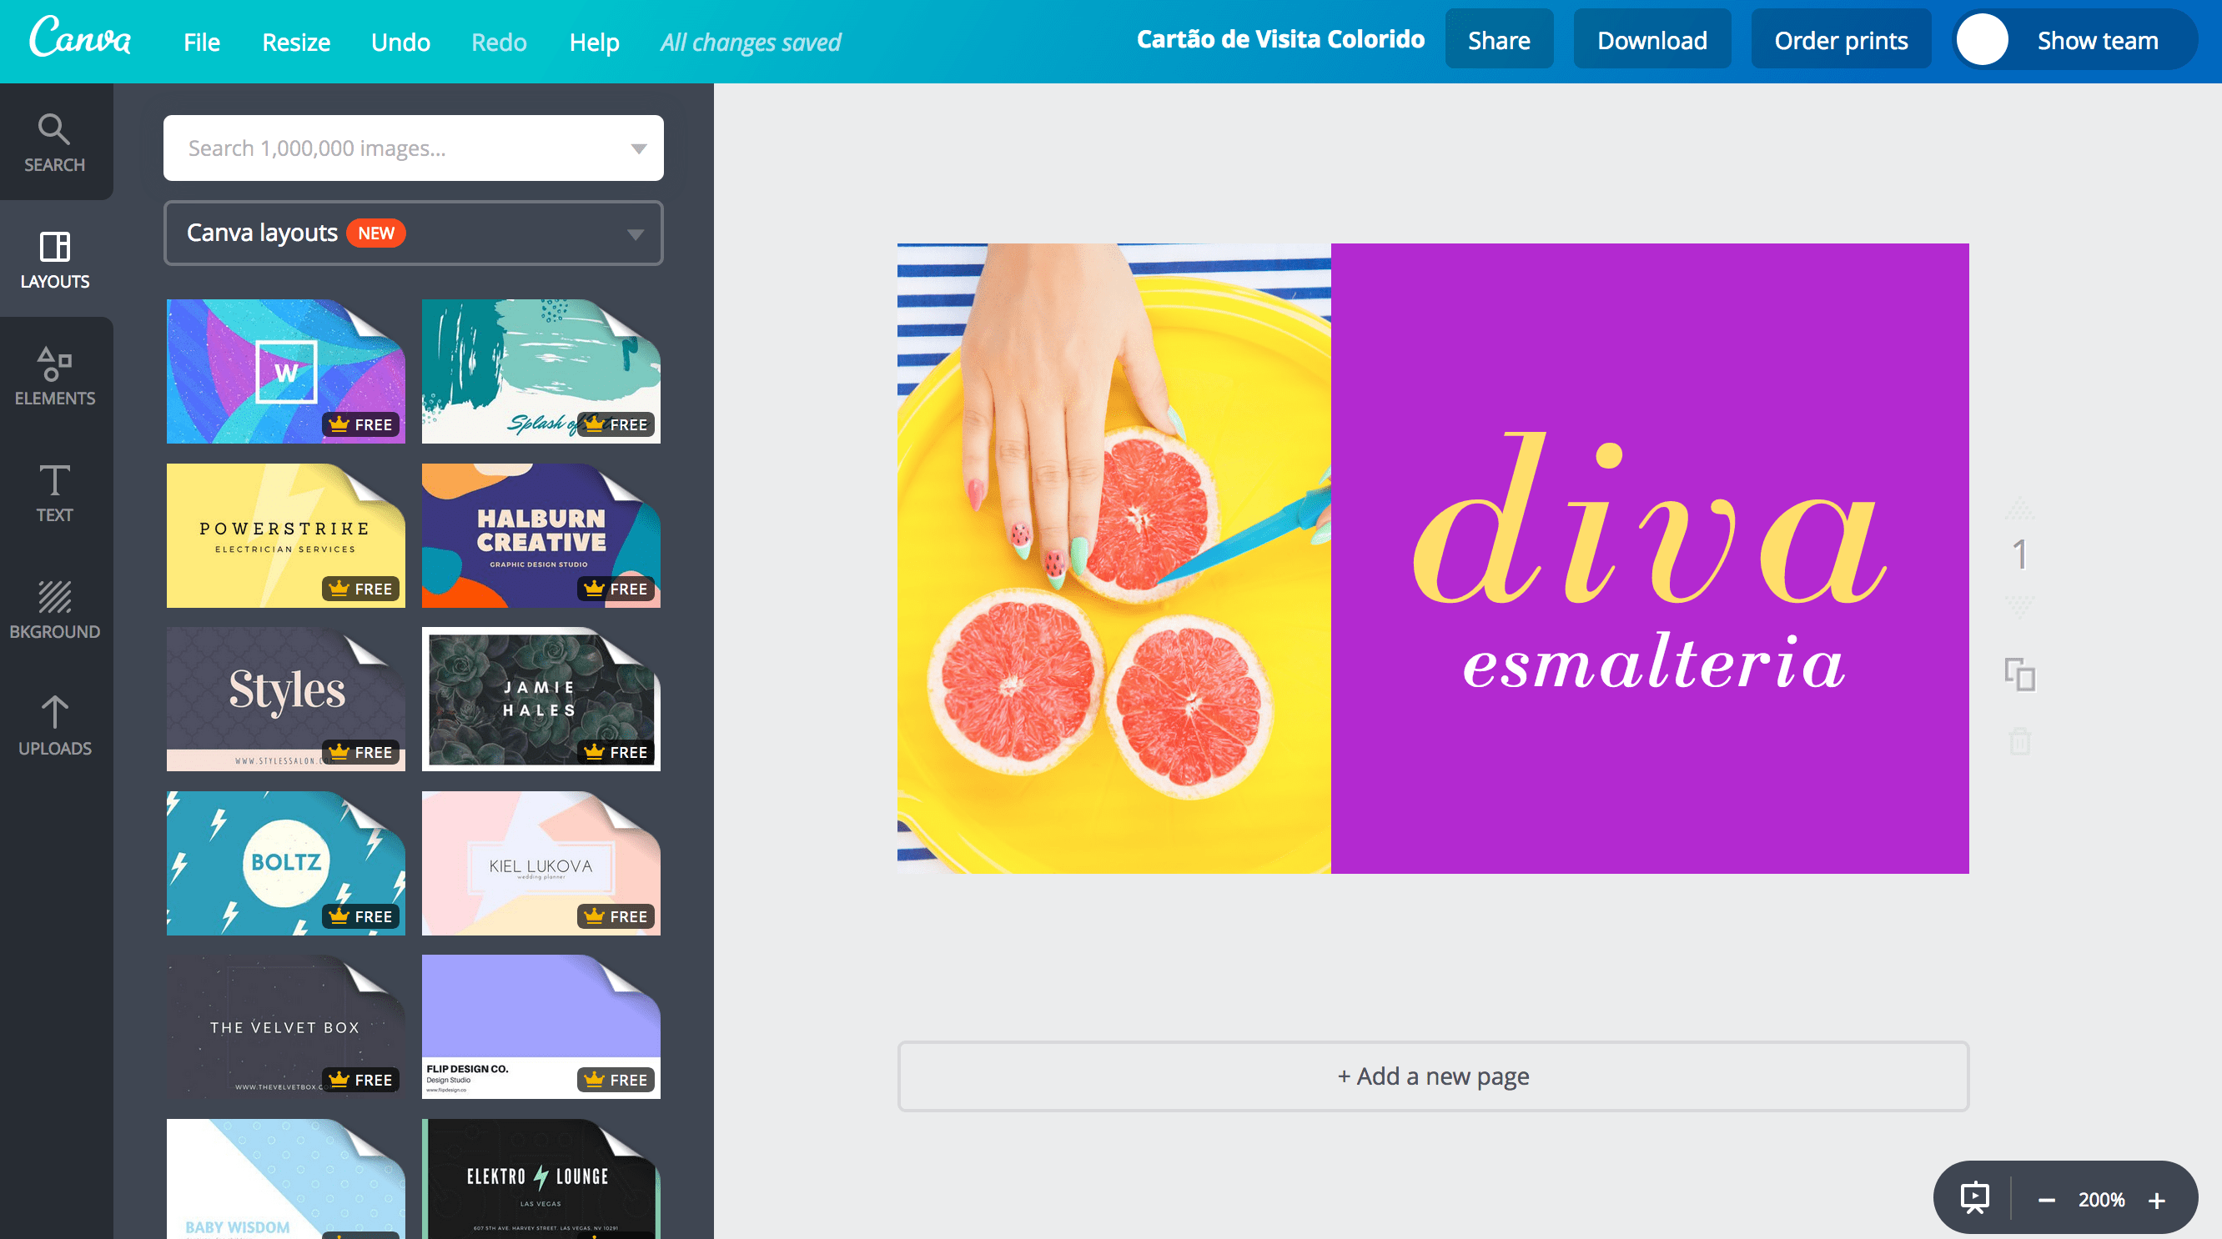The height and width of the screenshot is (1239, 2222).
Task: Click the move page down arrow
Action: (2020, 606)
